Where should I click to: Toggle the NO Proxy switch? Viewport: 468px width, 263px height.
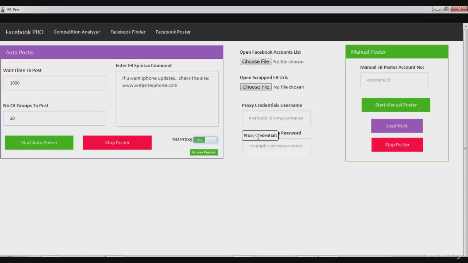point(205,140)
